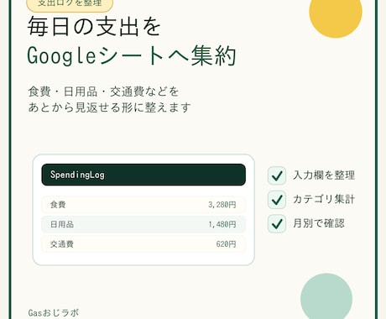The width and height of the screenshot is (386, 319).
Task: Click the 月別で確認 label text
Action: pos(319,223)
